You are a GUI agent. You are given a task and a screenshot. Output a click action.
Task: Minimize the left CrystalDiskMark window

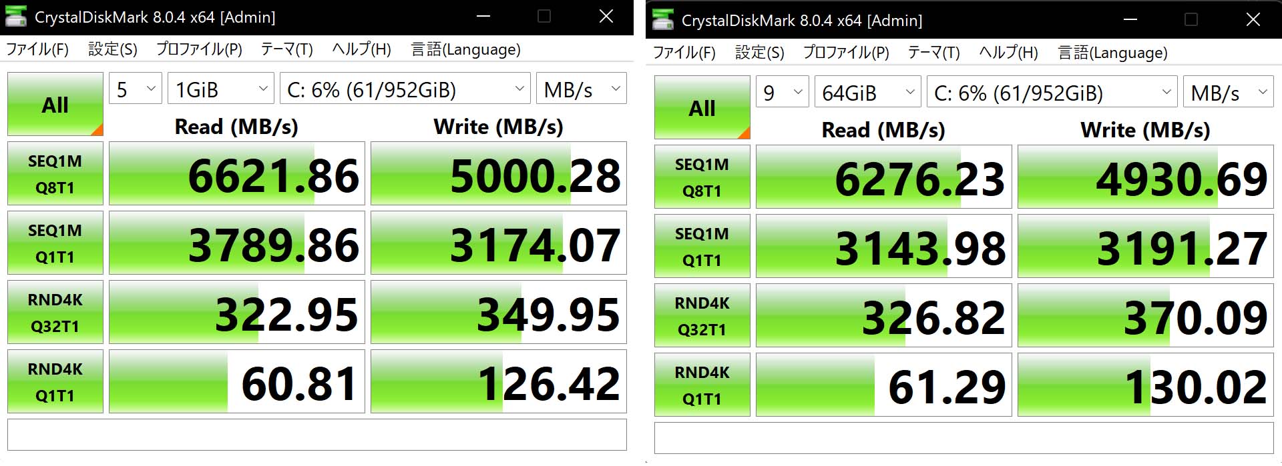(483, 17)
